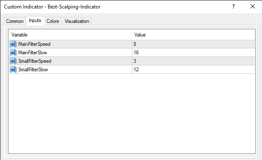Select the Inputs tab
Image resolution: width=262 pixels, height=160 pixels.
click(35, 20)
